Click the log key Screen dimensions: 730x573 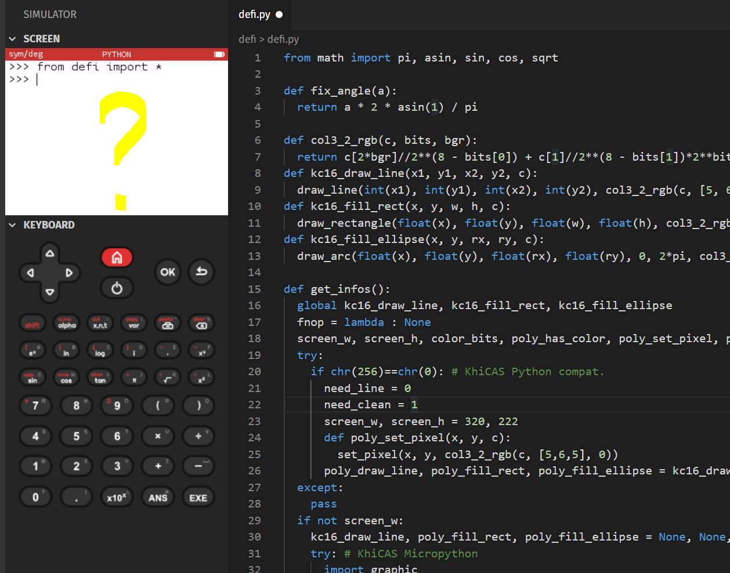pyautogui.click(x=100, y=350)
